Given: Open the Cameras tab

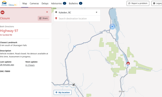Looking at the screenshot, I should pos(34,4).
